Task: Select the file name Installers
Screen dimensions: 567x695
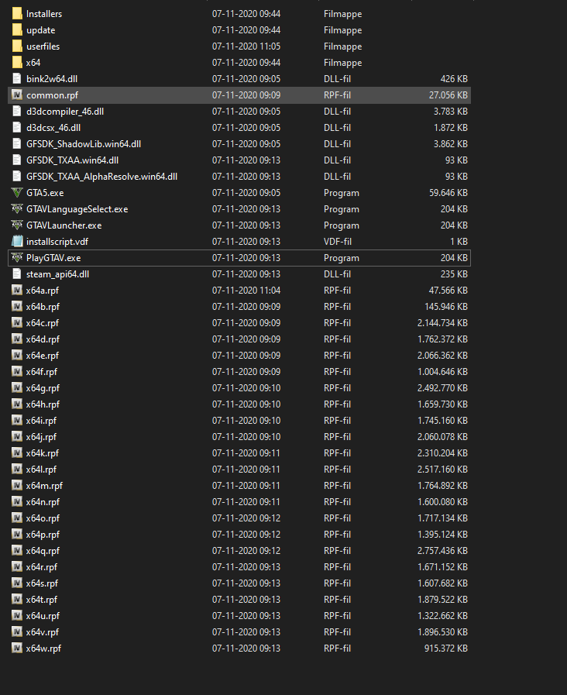Action: (44, 14)
